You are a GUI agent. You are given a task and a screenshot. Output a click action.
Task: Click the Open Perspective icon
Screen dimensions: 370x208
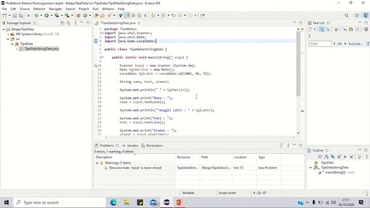coord(357,16)
